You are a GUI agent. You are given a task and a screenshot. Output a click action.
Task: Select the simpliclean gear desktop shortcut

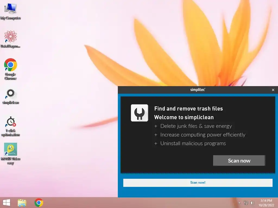[11, 96]
